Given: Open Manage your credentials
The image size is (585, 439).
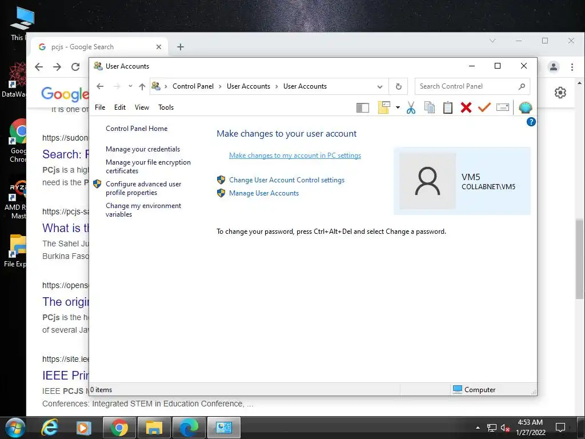Looking at the screenshot, I should 143,149.
